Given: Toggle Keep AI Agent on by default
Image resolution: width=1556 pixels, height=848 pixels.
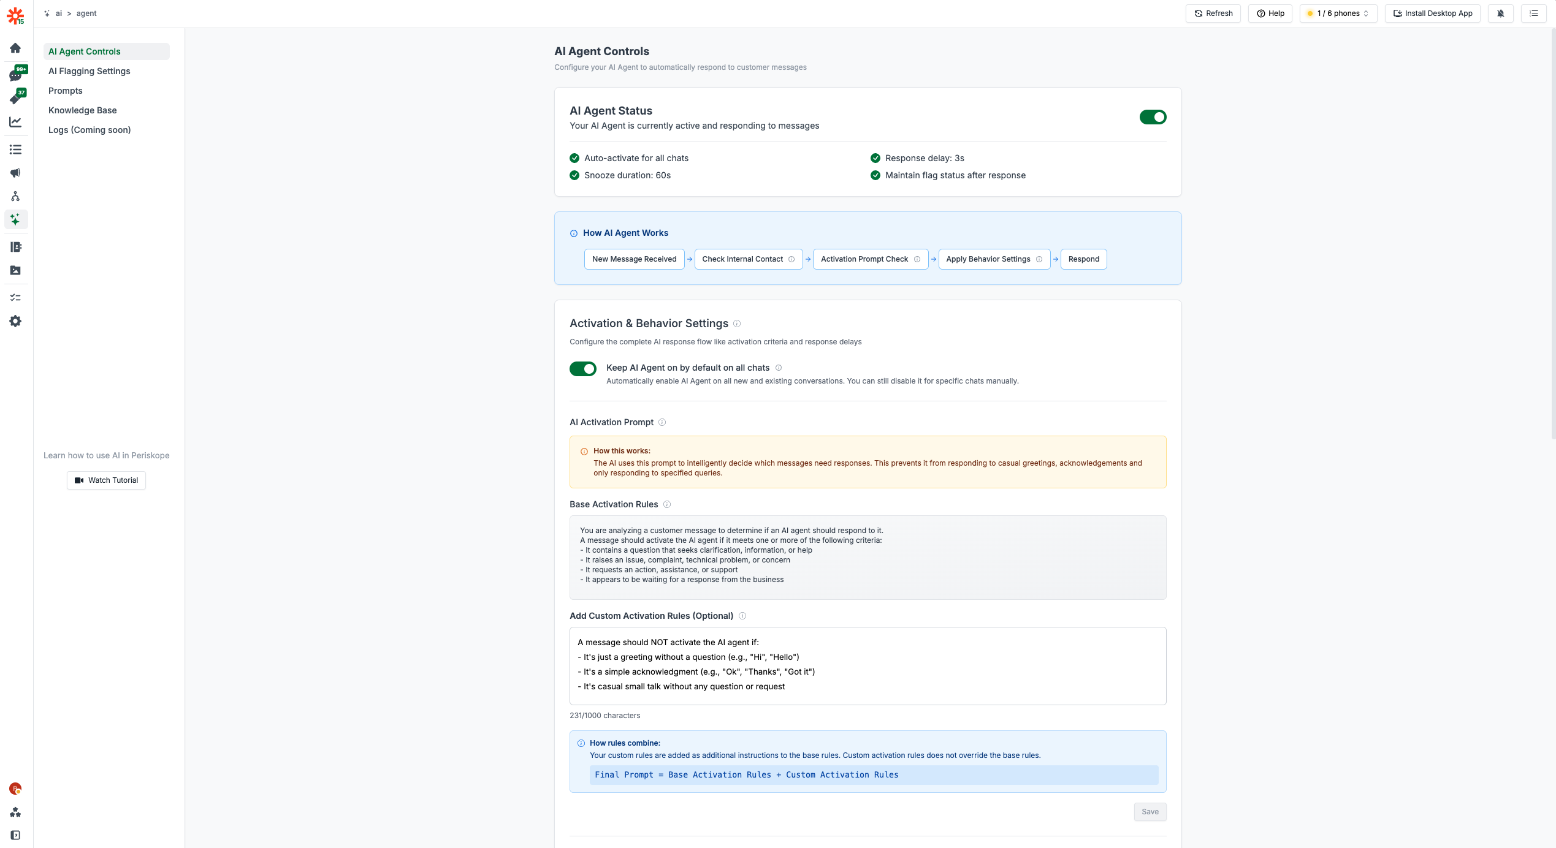Looking at the screenshot, I should 582,368.
